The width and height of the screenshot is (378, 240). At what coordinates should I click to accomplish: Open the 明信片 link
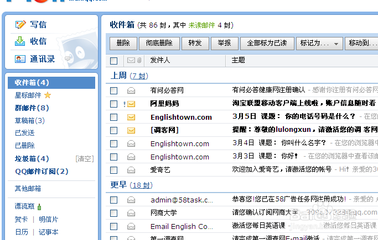tap(49, 220)
